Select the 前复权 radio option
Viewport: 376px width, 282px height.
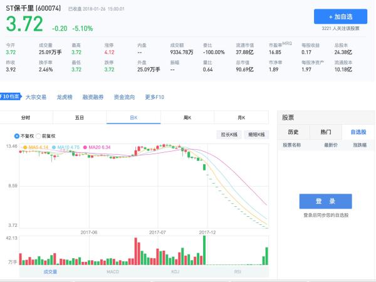click(38, 135)
